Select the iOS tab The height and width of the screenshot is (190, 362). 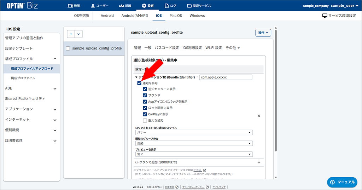159,16
